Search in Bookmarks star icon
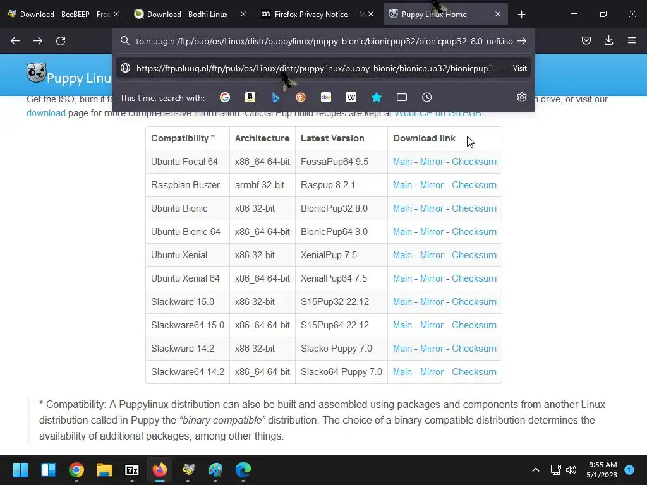This screenshot has width=647, height=485. [377, 97]
